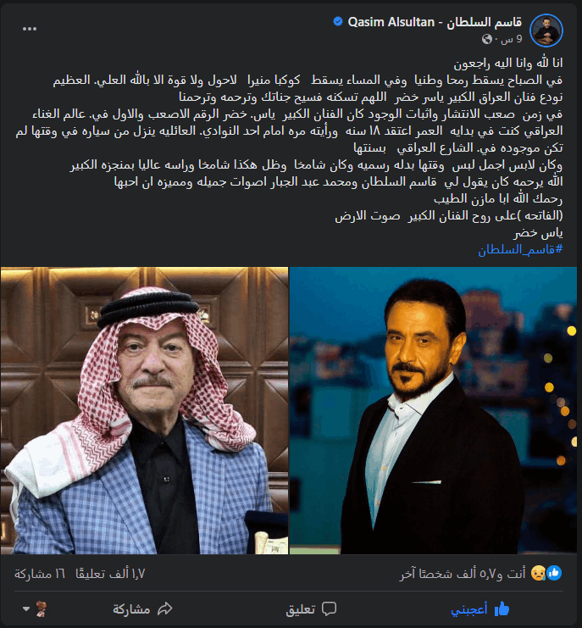
Task: View the sad reaction emoji list
Action: (538, 574)
